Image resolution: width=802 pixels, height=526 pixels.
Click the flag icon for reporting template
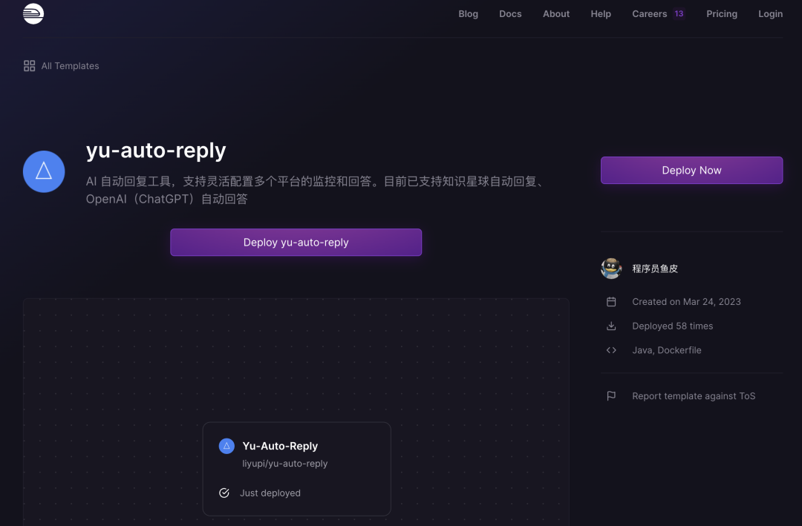point(611,396)
